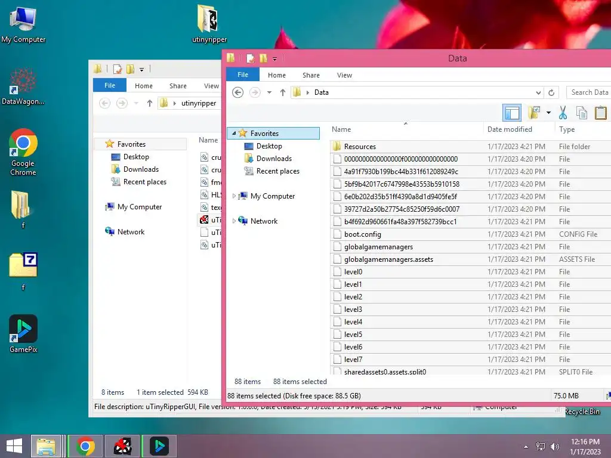Image resolution: width=611 pixels, height=458 pixels.
Task: Open quick access toolbar dropdown in Data titlebar
Action: [x=274, y=59]
